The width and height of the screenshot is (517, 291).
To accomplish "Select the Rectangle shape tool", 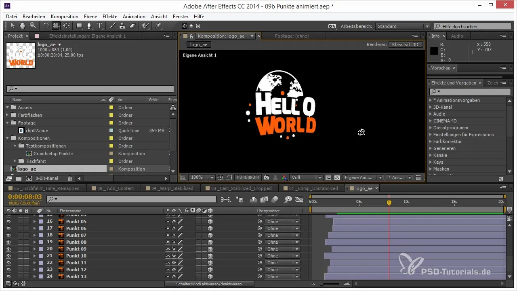I will (79, 26).
